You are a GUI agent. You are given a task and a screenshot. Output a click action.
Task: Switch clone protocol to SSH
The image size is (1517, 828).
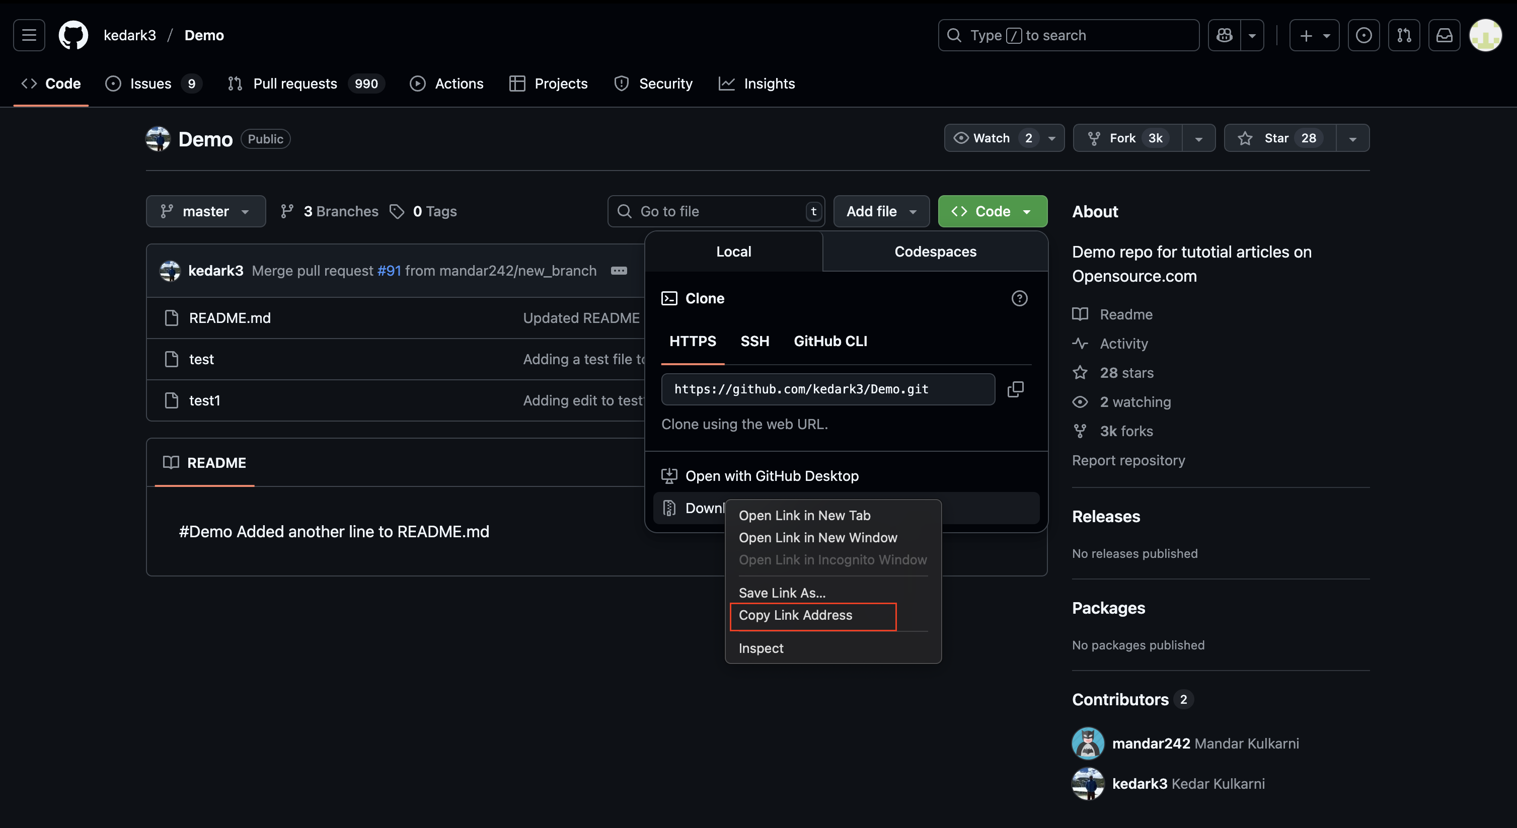click(x=754, y=342)
